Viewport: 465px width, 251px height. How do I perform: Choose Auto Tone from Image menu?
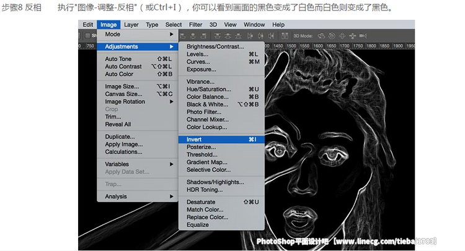point(118,59)
